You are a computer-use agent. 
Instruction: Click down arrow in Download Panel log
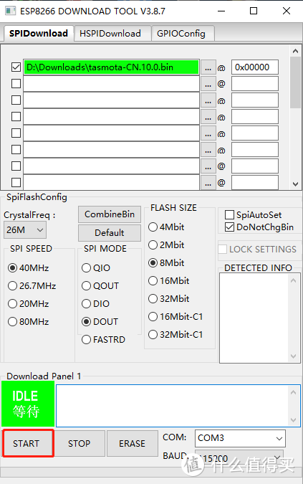(x=293, y=420)
